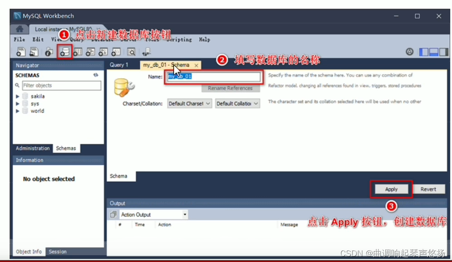Open the File menu

pyautogui.click(x=20, y=39)
